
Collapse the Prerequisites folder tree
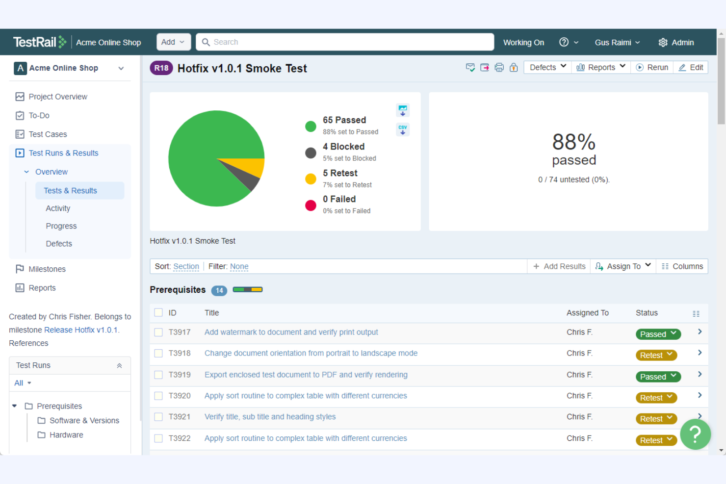pos(14,406)
